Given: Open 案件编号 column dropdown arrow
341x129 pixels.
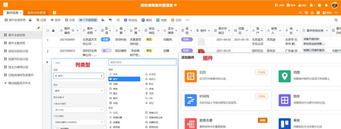Looking at the screenshot, I should 78,31.
